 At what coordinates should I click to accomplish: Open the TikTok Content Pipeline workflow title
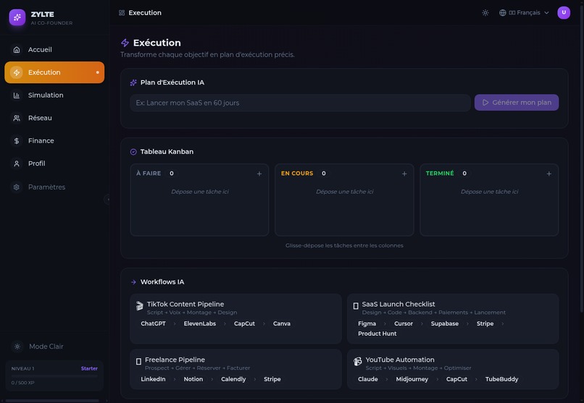[x=185, y=304]
